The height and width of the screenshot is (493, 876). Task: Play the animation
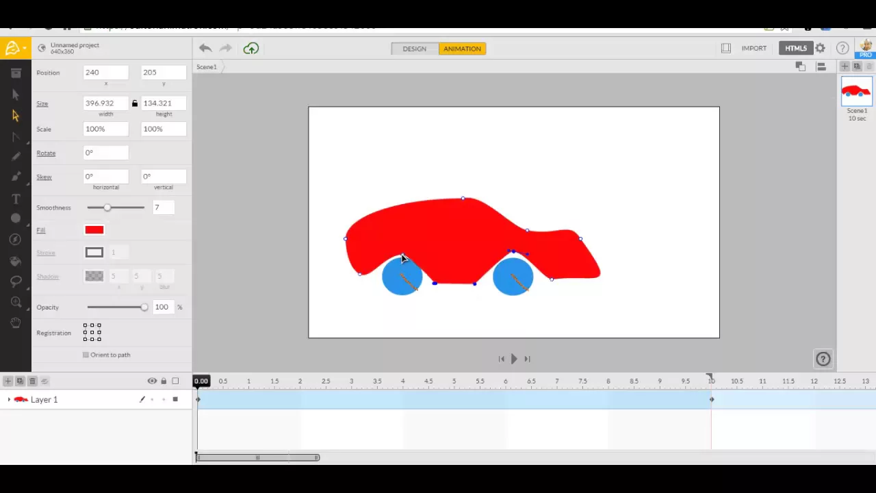514,359
